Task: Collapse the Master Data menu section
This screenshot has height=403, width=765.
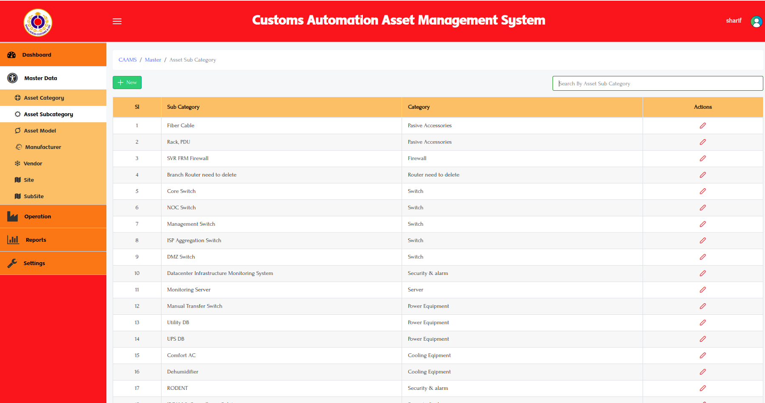Action: [x=40, y=78]
